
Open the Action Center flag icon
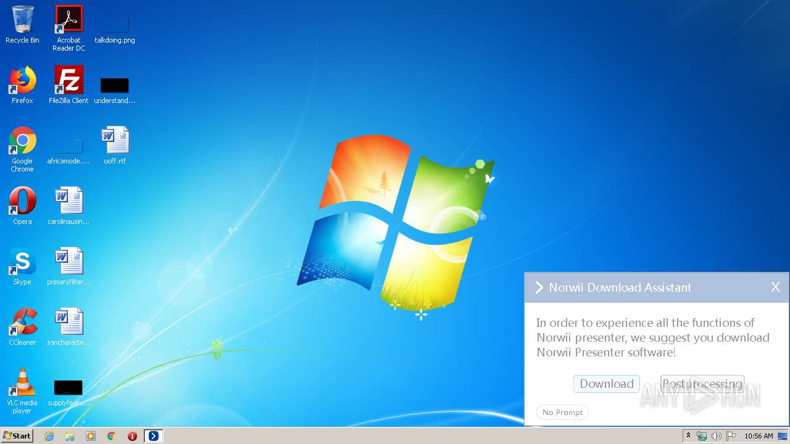[x=731, y=436]
